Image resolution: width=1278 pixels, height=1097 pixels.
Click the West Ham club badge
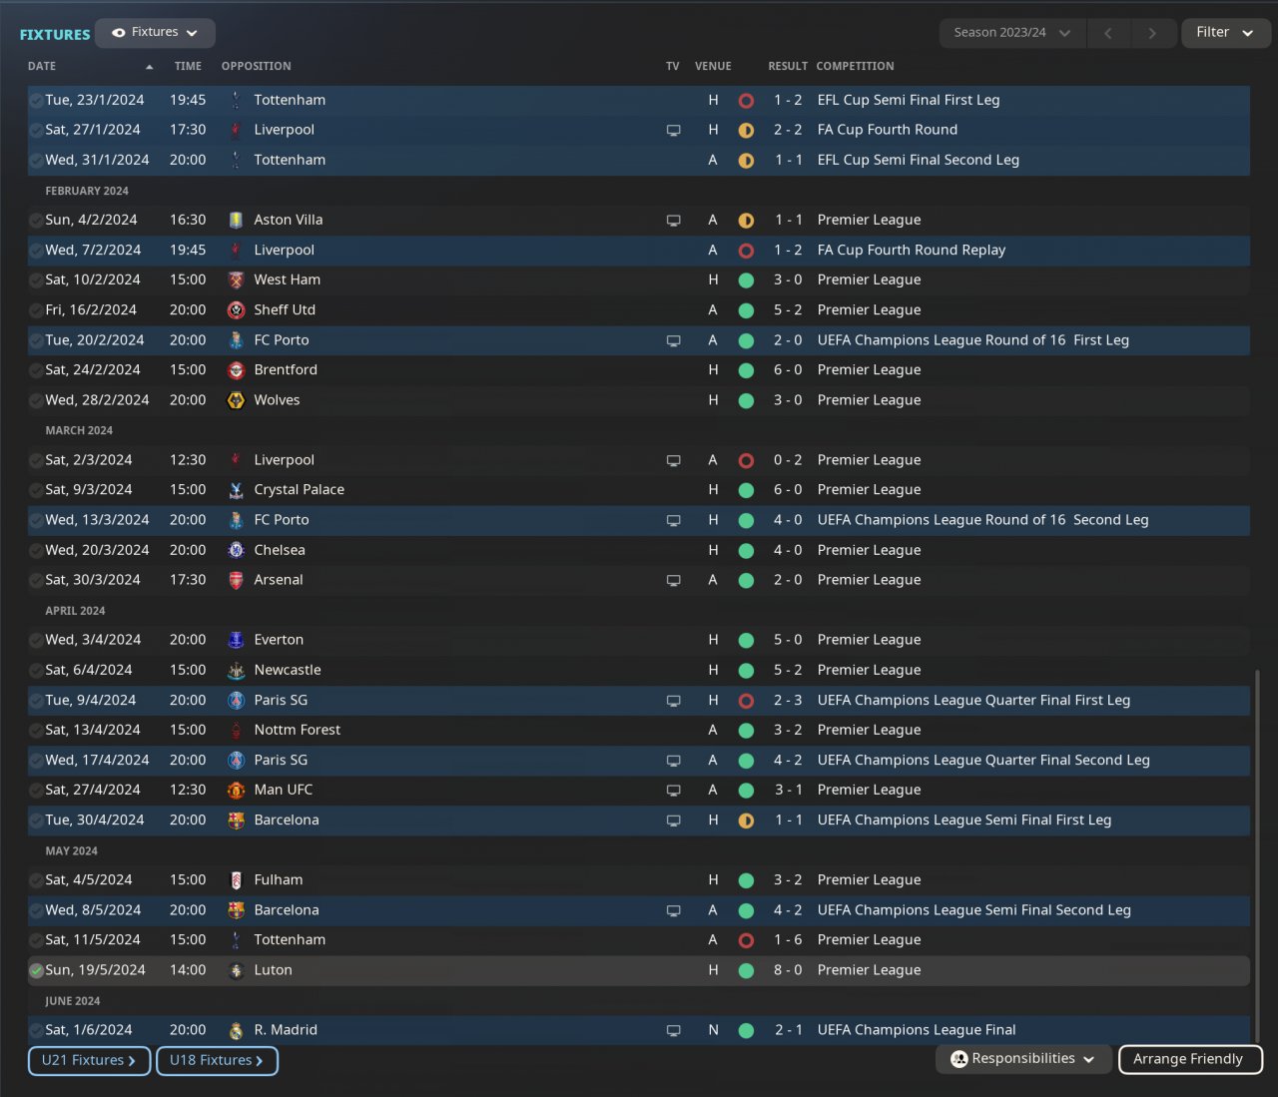coord(236,279)
